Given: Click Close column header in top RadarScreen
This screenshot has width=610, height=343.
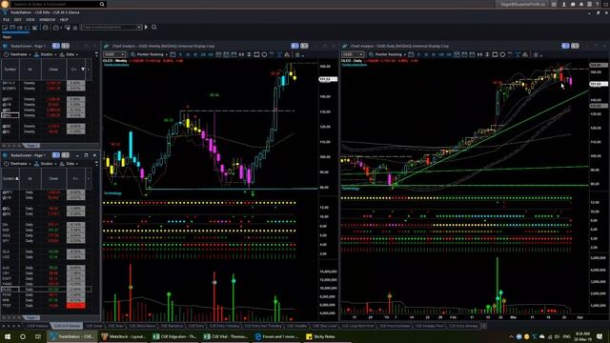Looking at the screenshot, I should (x=53, y=70).
